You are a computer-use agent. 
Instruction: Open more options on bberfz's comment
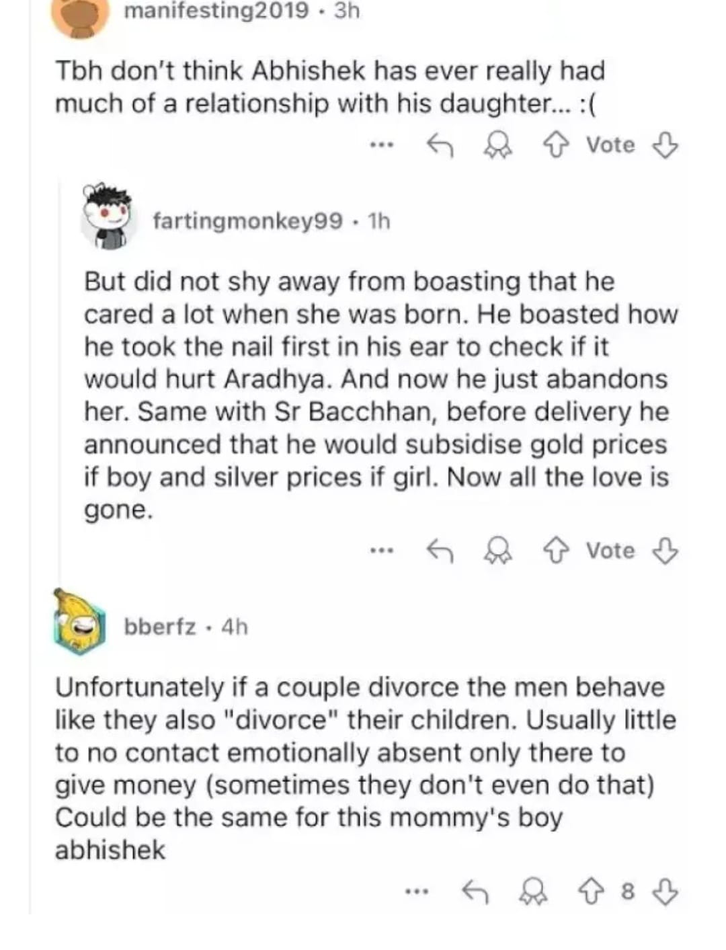[x=416, y=892]
